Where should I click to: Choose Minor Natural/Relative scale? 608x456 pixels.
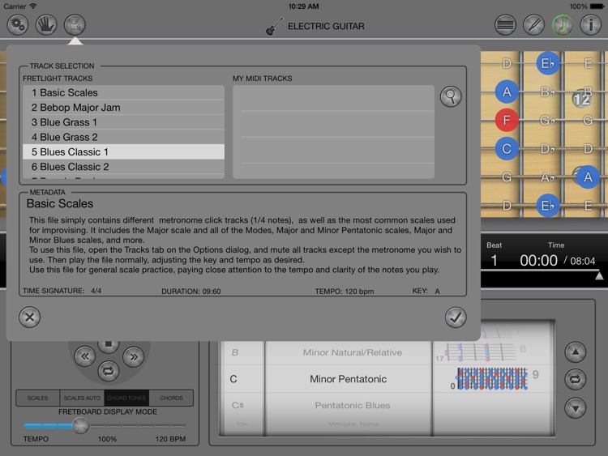353,352
